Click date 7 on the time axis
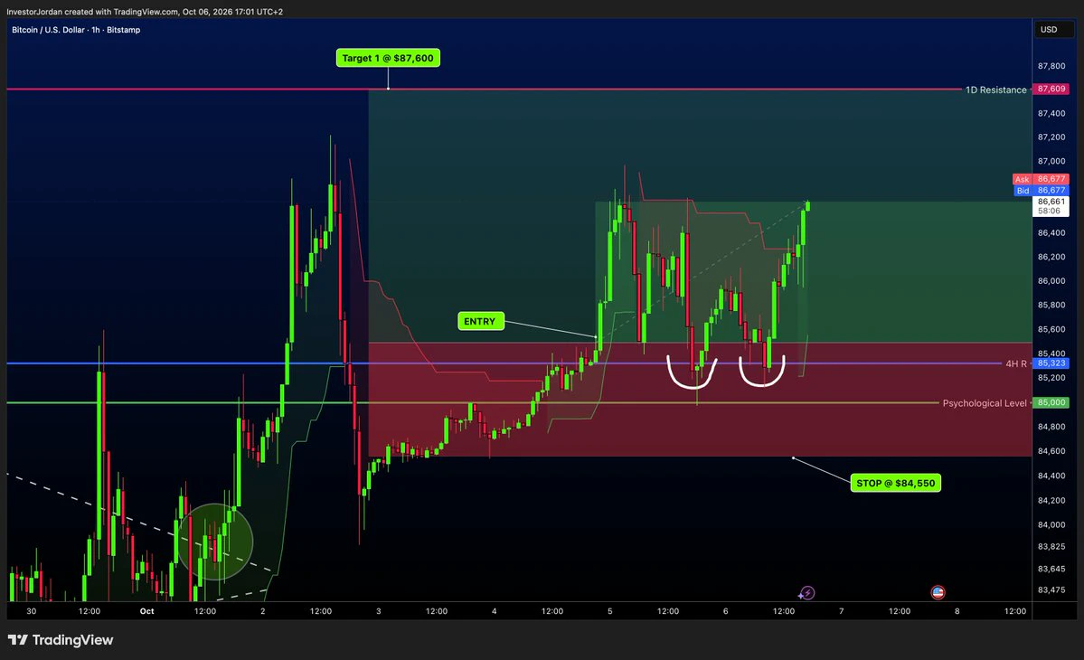The width and height of the screenshot is (1084, 660). point(842,611)
